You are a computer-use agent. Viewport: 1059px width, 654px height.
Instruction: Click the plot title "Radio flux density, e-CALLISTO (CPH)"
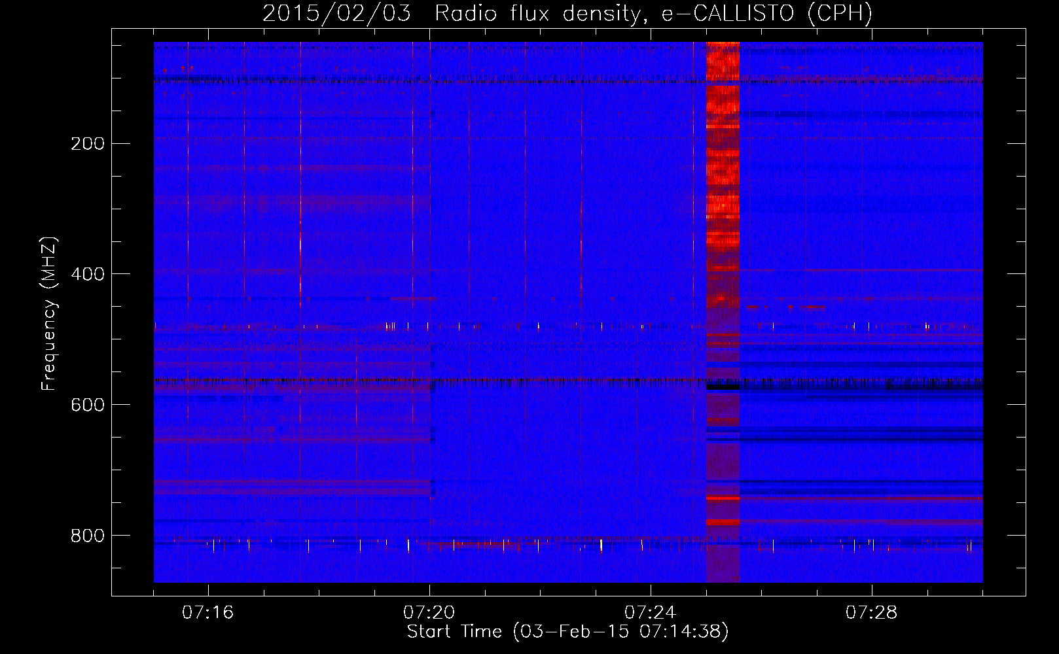coord(653,14)
